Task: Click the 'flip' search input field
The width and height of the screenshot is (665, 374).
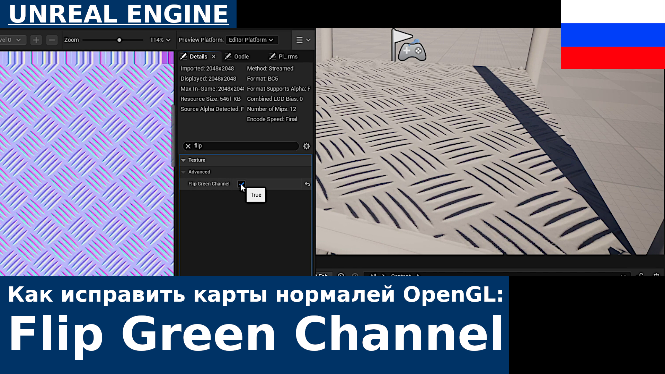Action: pyautogui.click(x=241, y=146)
